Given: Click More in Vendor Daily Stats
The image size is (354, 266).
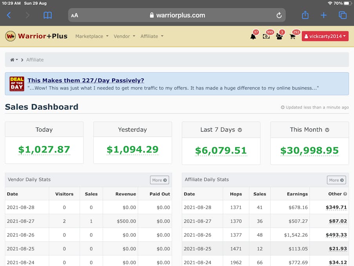Looking at the screenshot, I should [160, 180].
